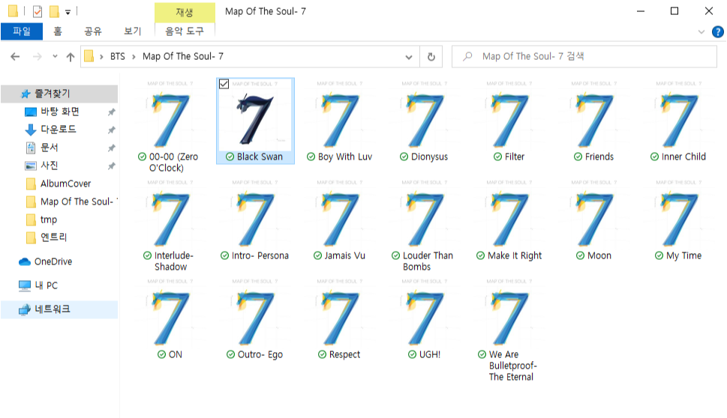Viewport: 727px width, 418px height.
Task: Open the 파일 (File) menu tab
Action: (22, 31)
